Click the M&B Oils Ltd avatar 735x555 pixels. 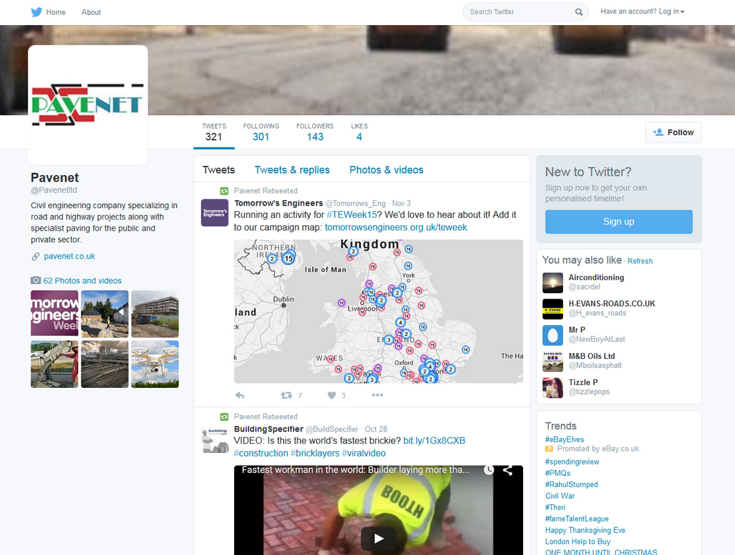(x=552, y=362)
